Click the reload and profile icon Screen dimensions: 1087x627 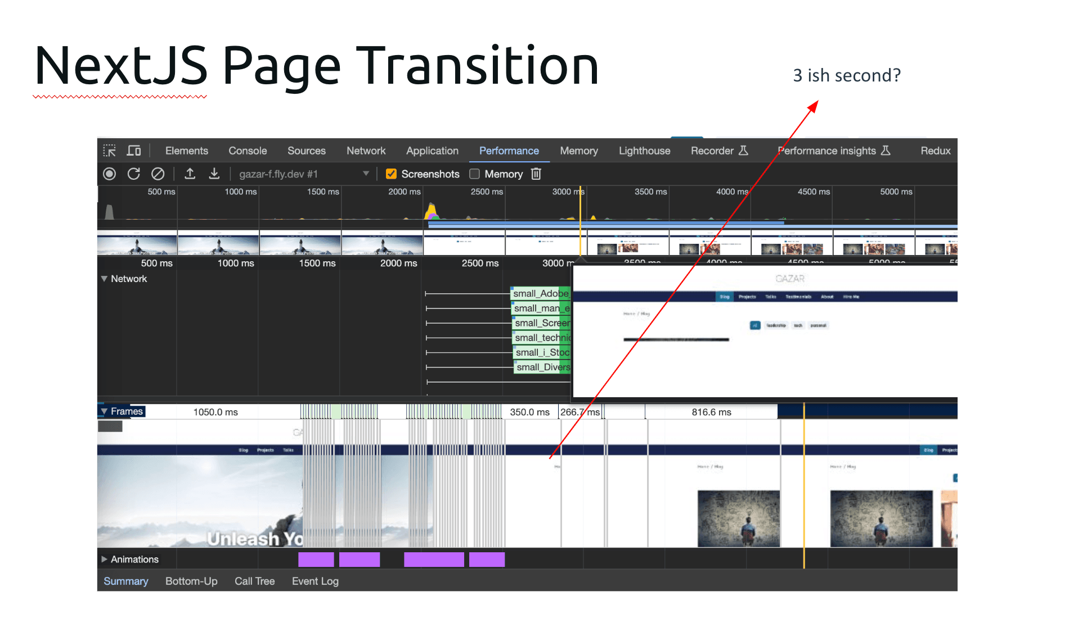(133, 174)
